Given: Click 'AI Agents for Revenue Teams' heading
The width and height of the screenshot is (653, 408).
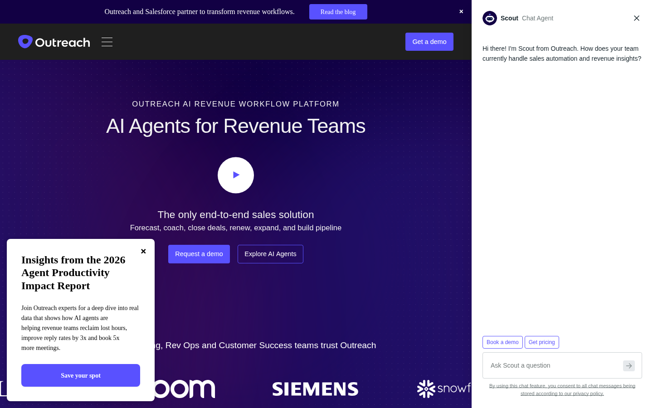Looking at the screenshot, I should tap(236, 126).
